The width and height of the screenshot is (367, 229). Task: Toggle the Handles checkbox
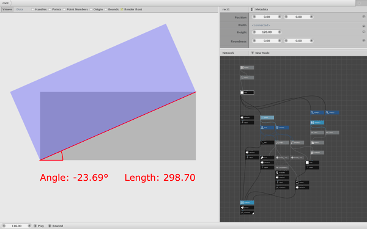[33, 9]
